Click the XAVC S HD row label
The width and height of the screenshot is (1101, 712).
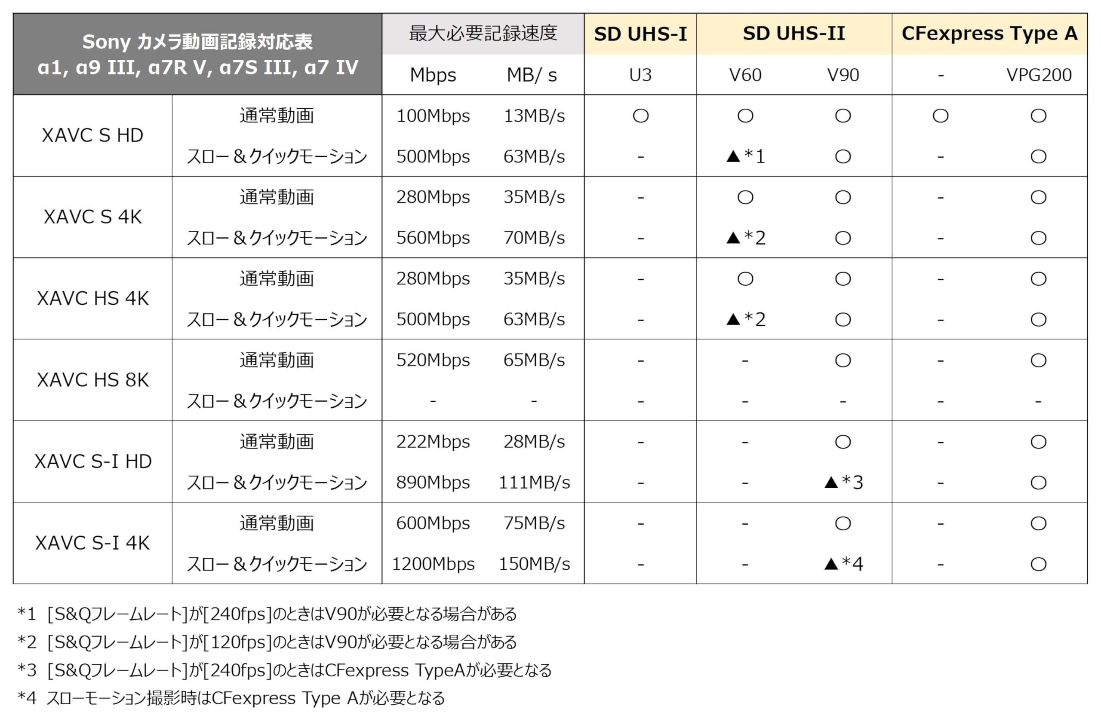pyautogui.click(x=92, y=136)
